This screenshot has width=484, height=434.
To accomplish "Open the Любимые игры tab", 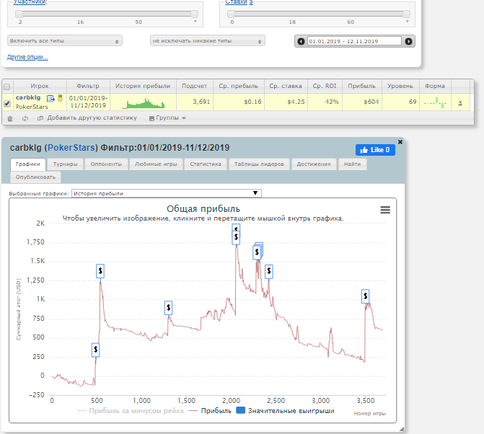I will (x=156, y=164).
